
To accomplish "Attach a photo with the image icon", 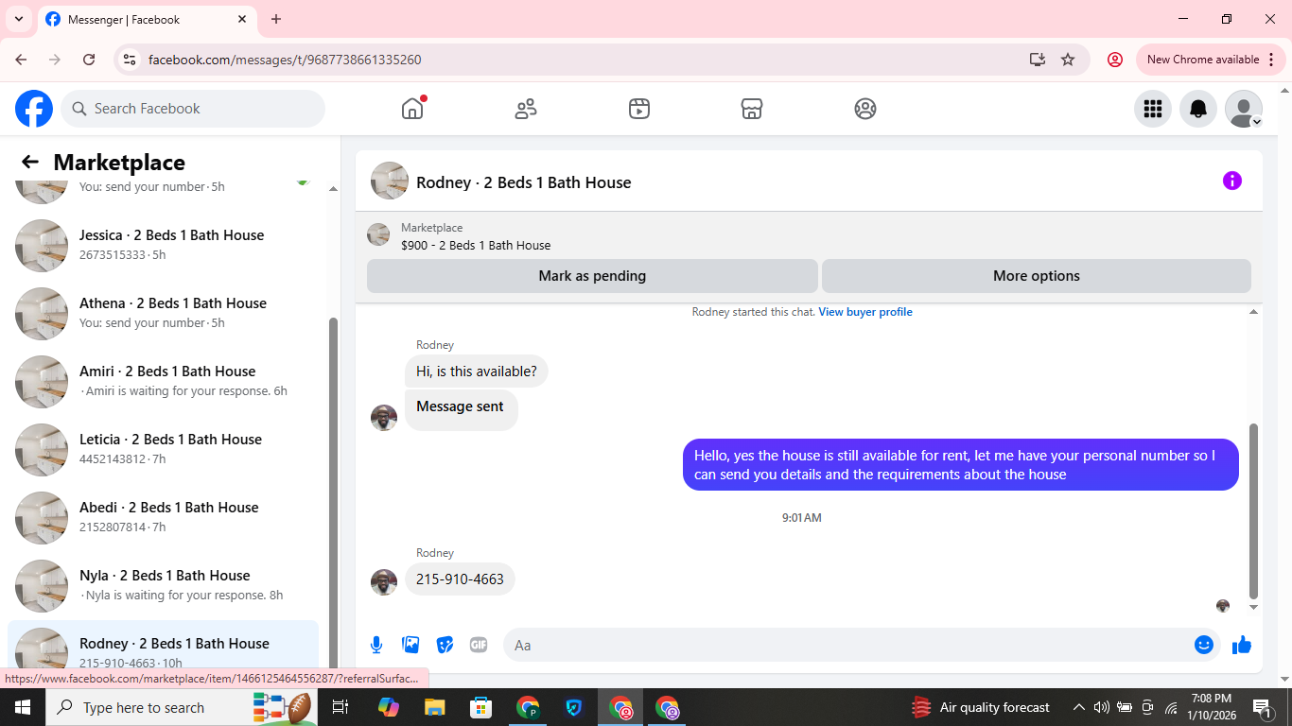I will click(410, 645).
